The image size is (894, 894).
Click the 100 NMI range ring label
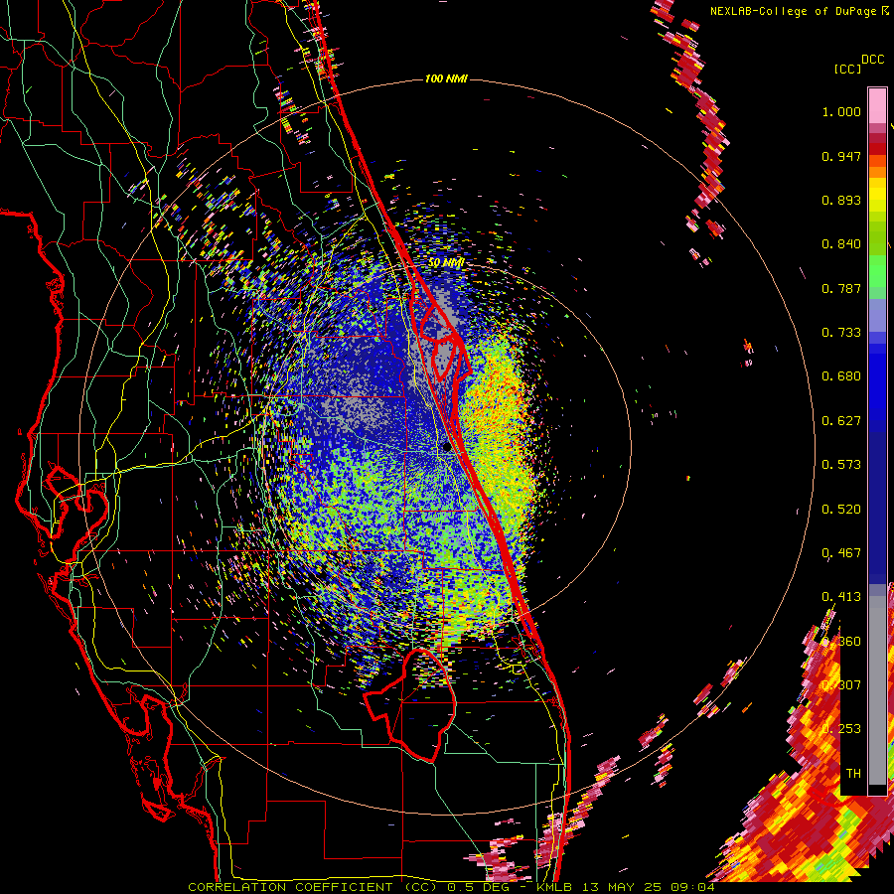click(446, 78)
